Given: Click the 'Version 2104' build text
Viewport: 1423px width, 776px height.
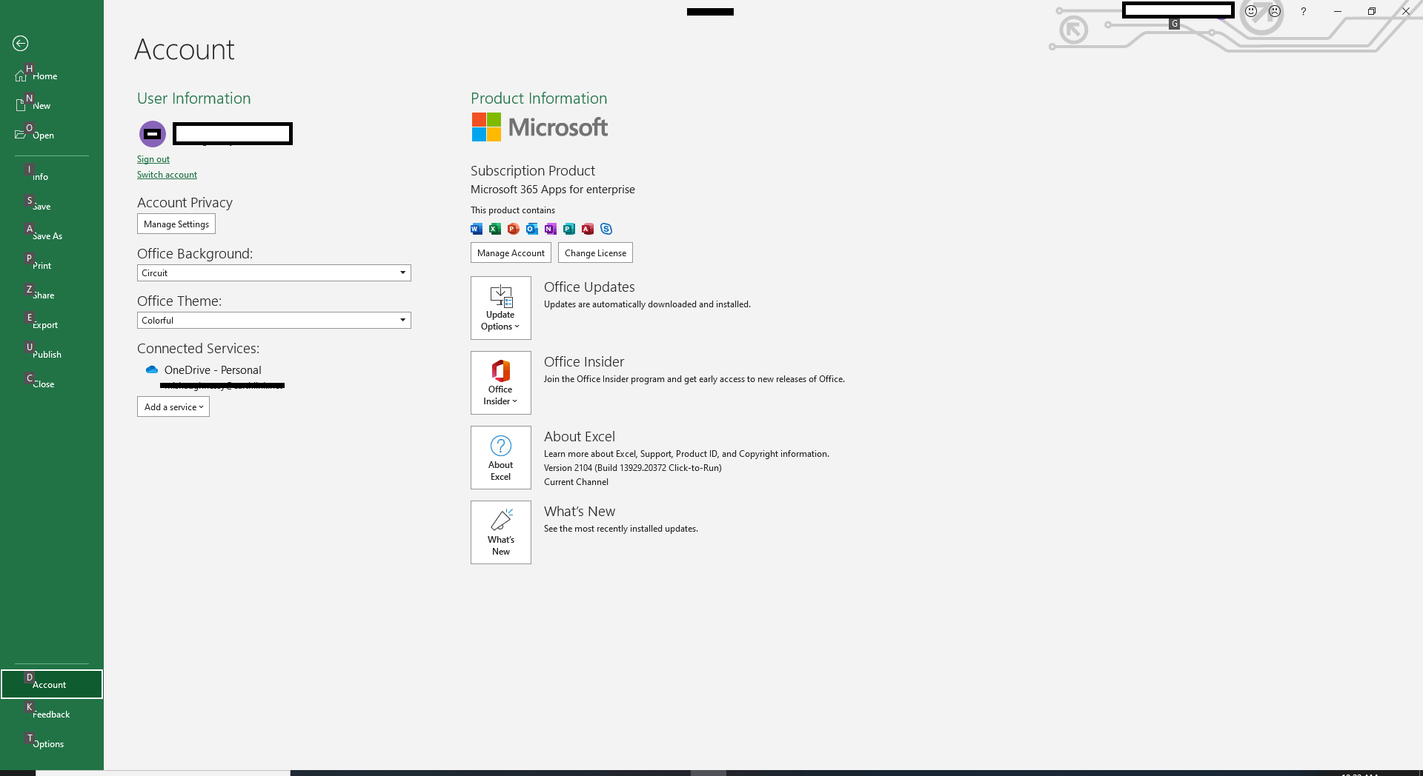Looking at the screenshot, I should (x=633, y=468).
